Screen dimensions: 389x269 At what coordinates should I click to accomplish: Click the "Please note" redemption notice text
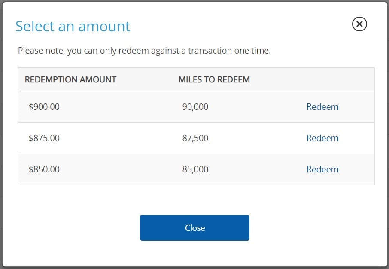(x=144, y=51)
